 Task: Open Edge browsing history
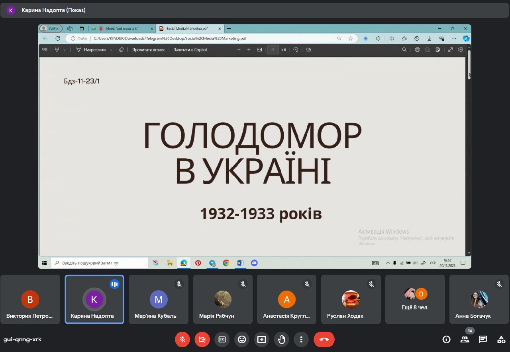click(x=417, y=39)
